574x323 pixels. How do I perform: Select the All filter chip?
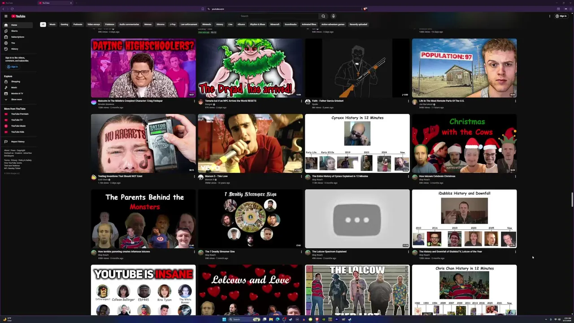(x=43, y=24)
